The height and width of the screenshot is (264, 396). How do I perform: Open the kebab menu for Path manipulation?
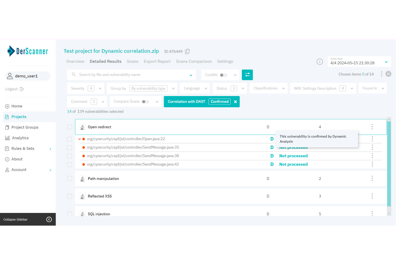click(372, 178)
